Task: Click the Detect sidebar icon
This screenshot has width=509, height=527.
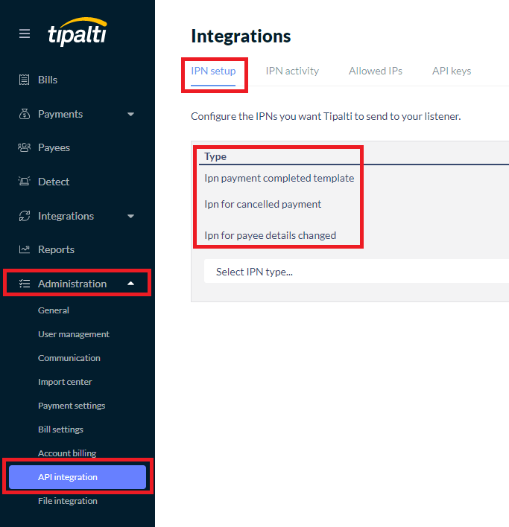Action: click(x=24, y=182)
